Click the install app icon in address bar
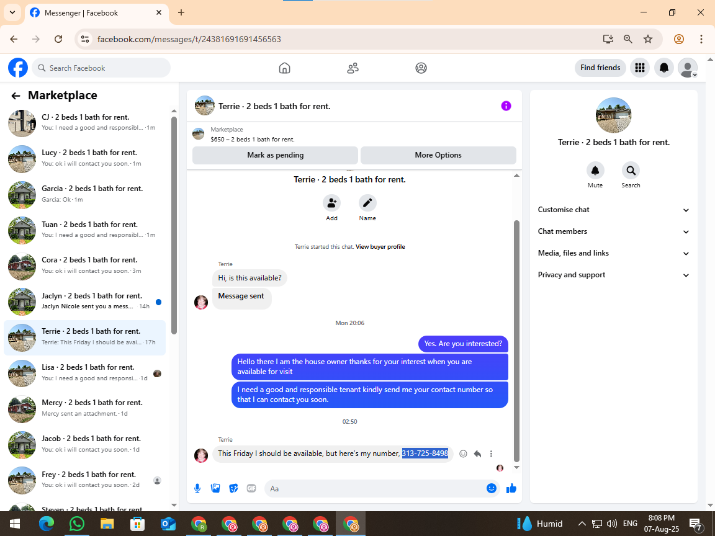The width and height of the screenshot is (715, 536). pyautogui.click(x=608, y=39)
